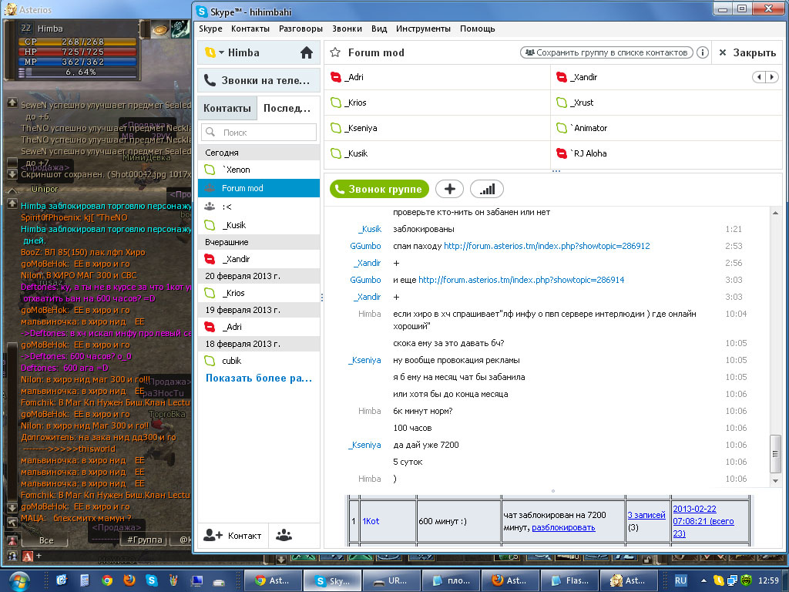Viewport: 789px width, 592px height.
Task: Open the Himba status dropdown
Action: point(221,52)
